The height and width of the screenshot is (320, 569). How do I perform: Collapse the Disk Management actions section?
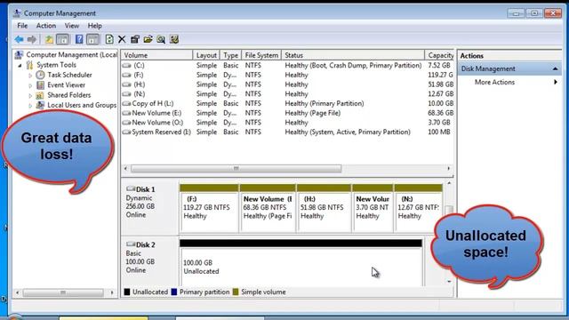pos(555,68)
